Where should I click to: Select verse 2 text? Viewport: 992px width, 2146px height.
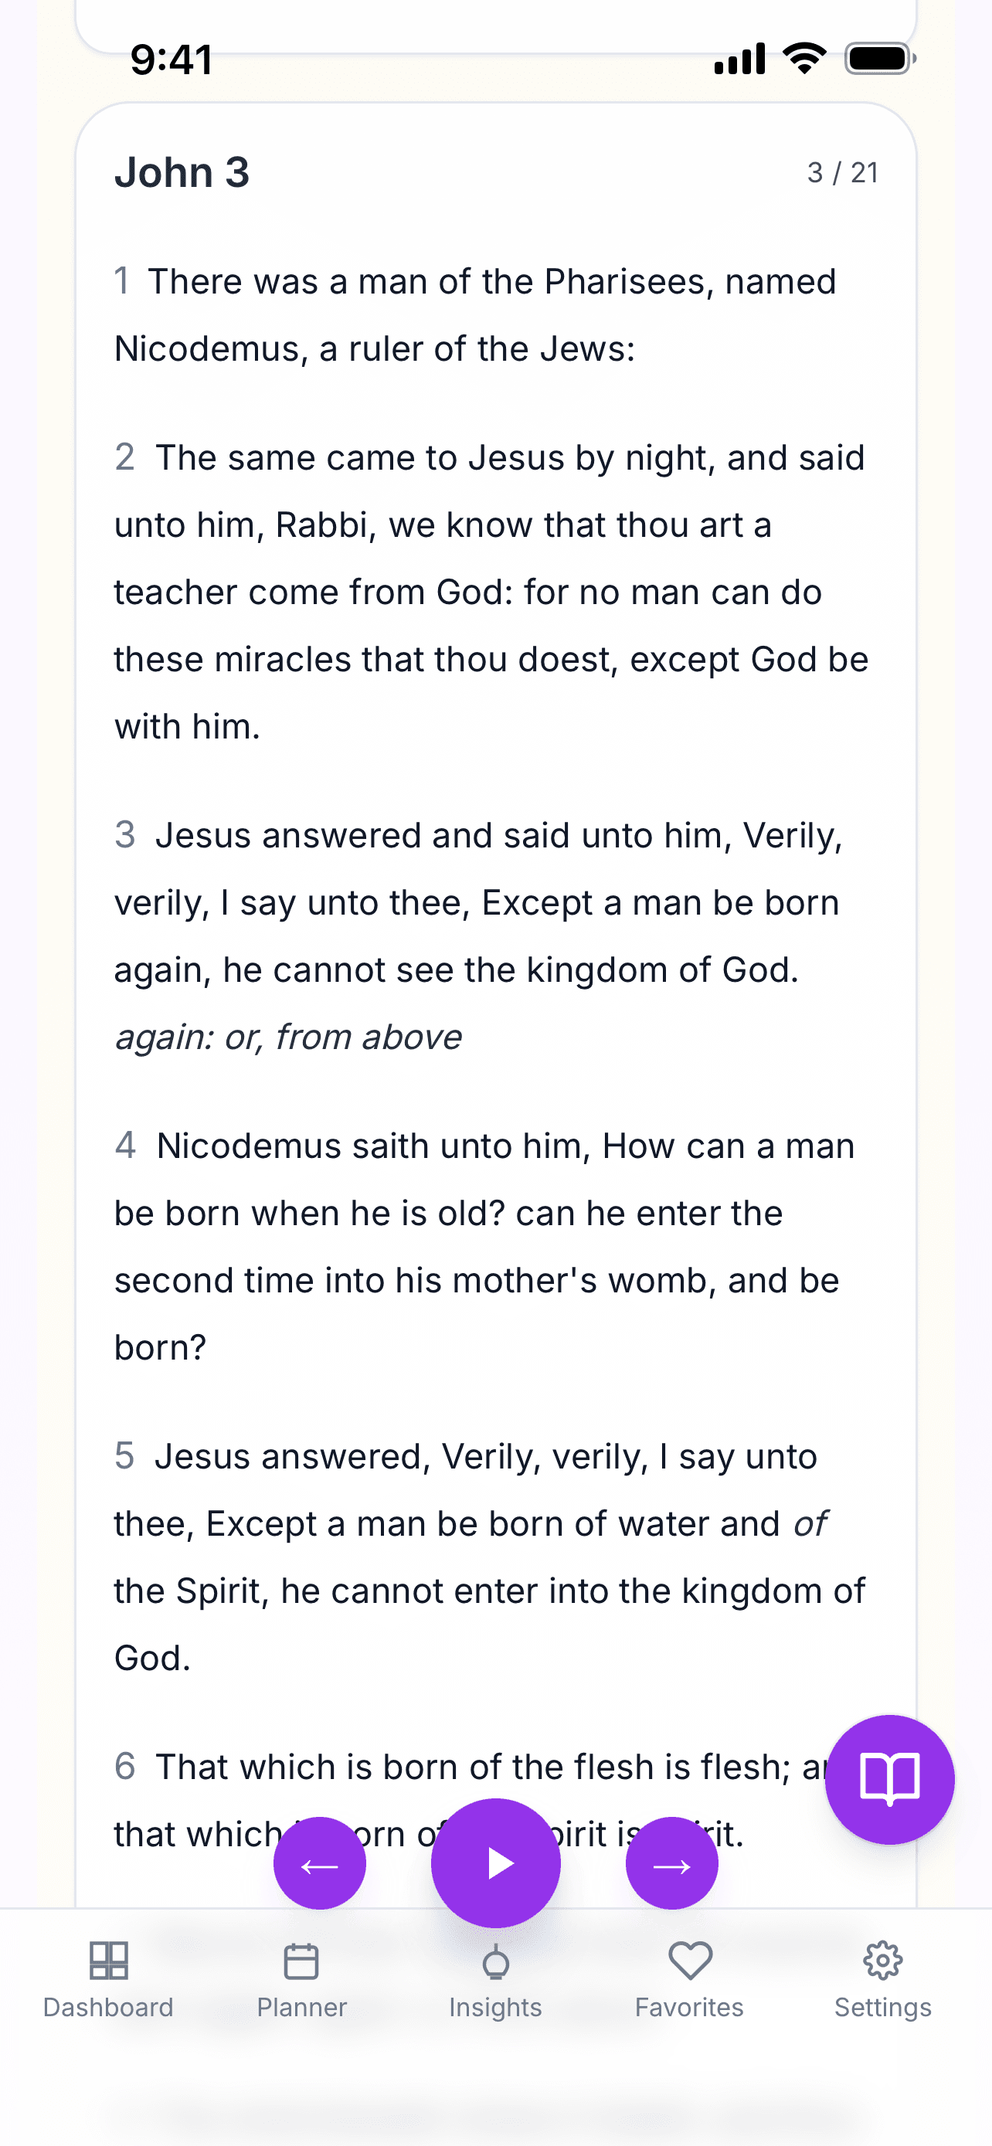[491, 592]
